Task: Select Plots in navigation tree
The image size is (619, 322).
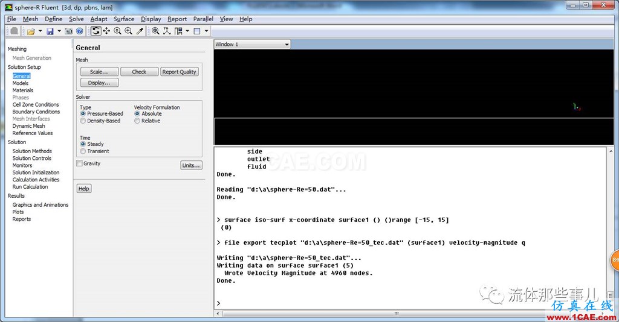Action: point(18,212)
